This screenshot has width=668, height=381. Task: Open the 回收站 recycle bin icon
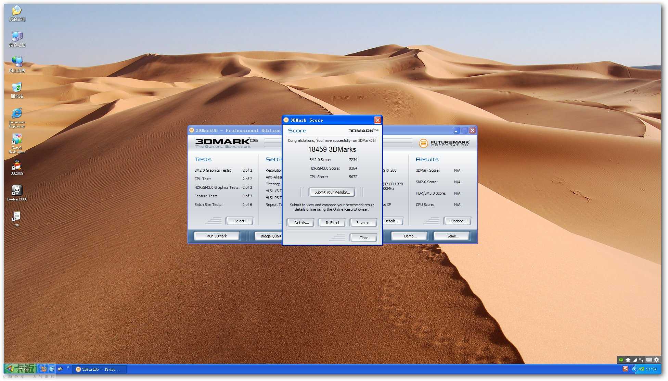tap(17, 90)
